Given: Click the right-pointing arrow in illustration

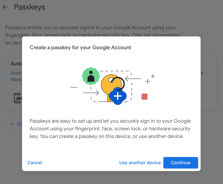Looking at the screenshot, I should click(91, 93).
